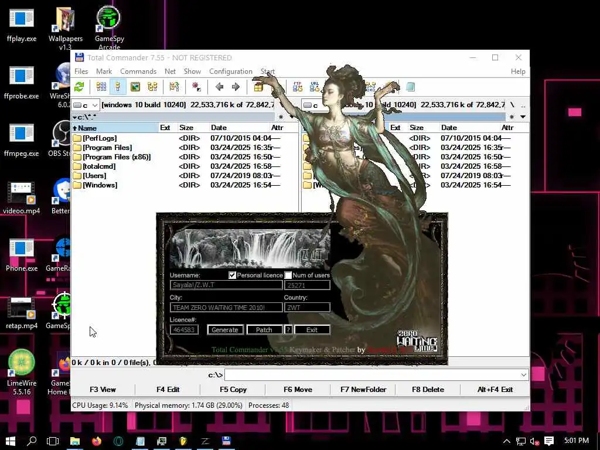Click the F7 NewFolder button
The width and height of the screenshot is (600, 450).
point(363,390)
